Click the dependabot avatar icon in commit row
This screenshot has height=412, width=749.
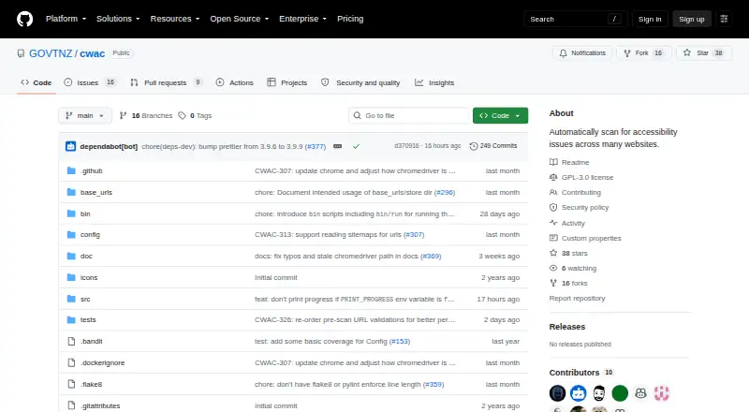[71, 146]
